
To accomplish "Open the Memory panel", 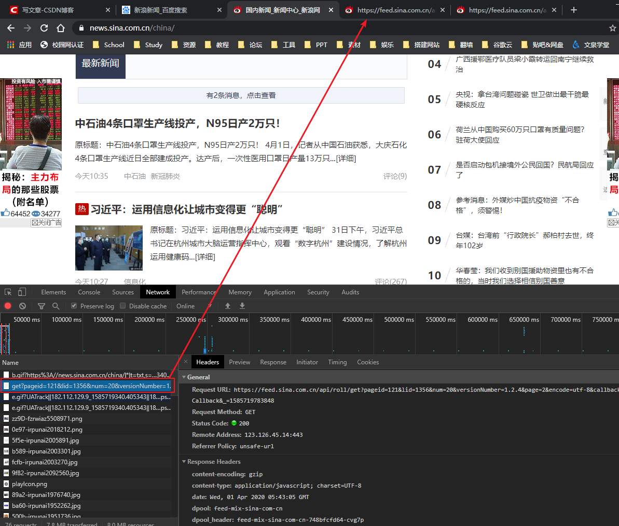I will (240, 292).
